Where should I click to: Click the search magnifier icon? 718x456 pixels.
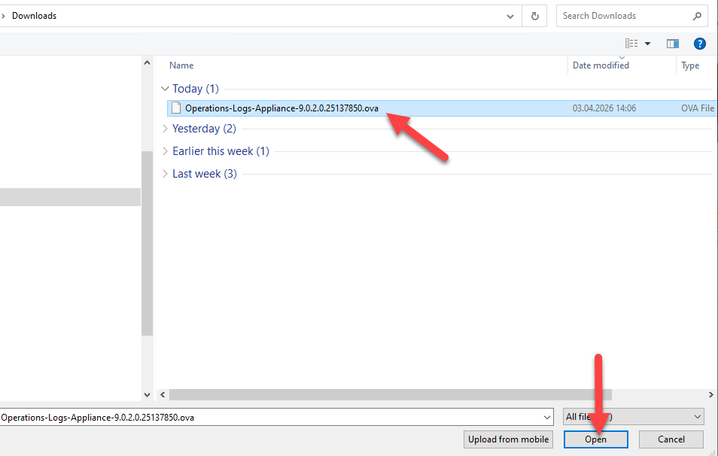697,16
